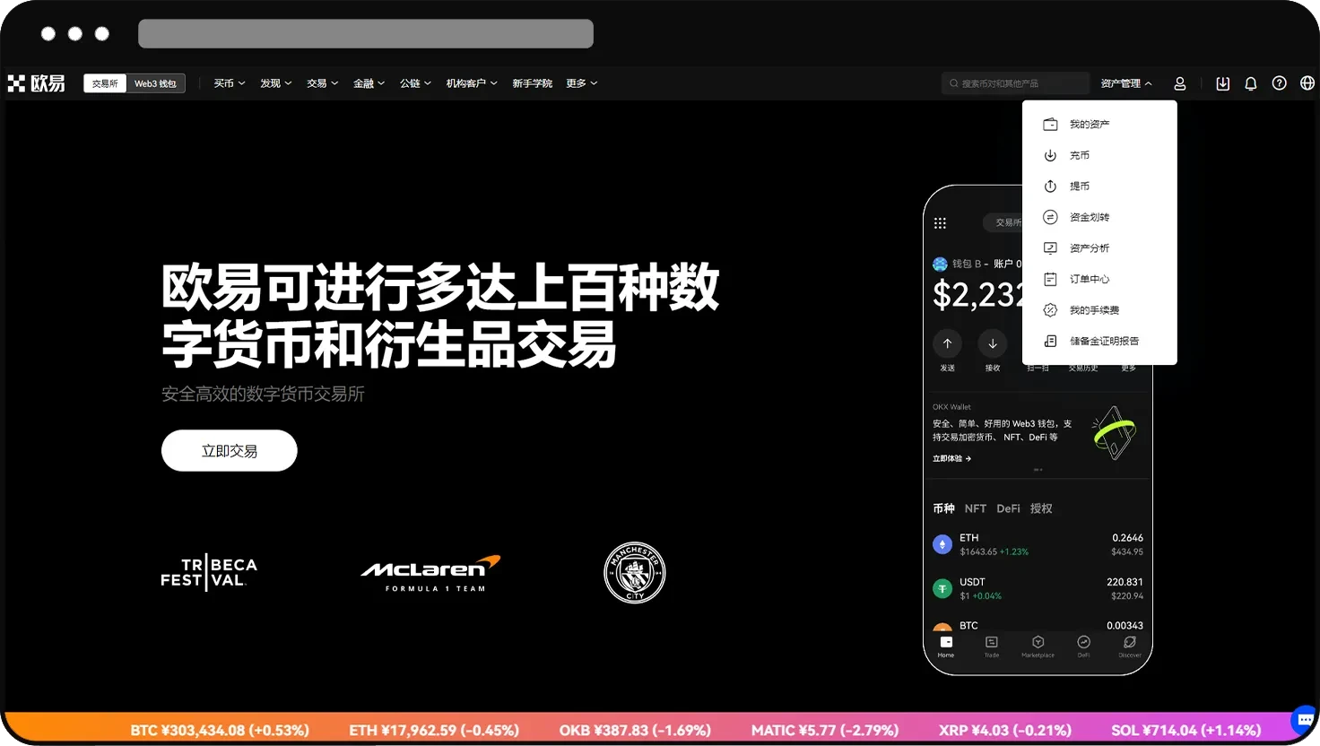Open the help question-mark icon
The width and height of the screenshot is (1320, 746).
pos(1279,83)
